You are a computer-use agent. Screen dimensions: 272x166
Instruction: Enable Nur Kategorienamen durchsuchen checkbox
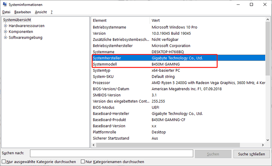tap(83, 162)
